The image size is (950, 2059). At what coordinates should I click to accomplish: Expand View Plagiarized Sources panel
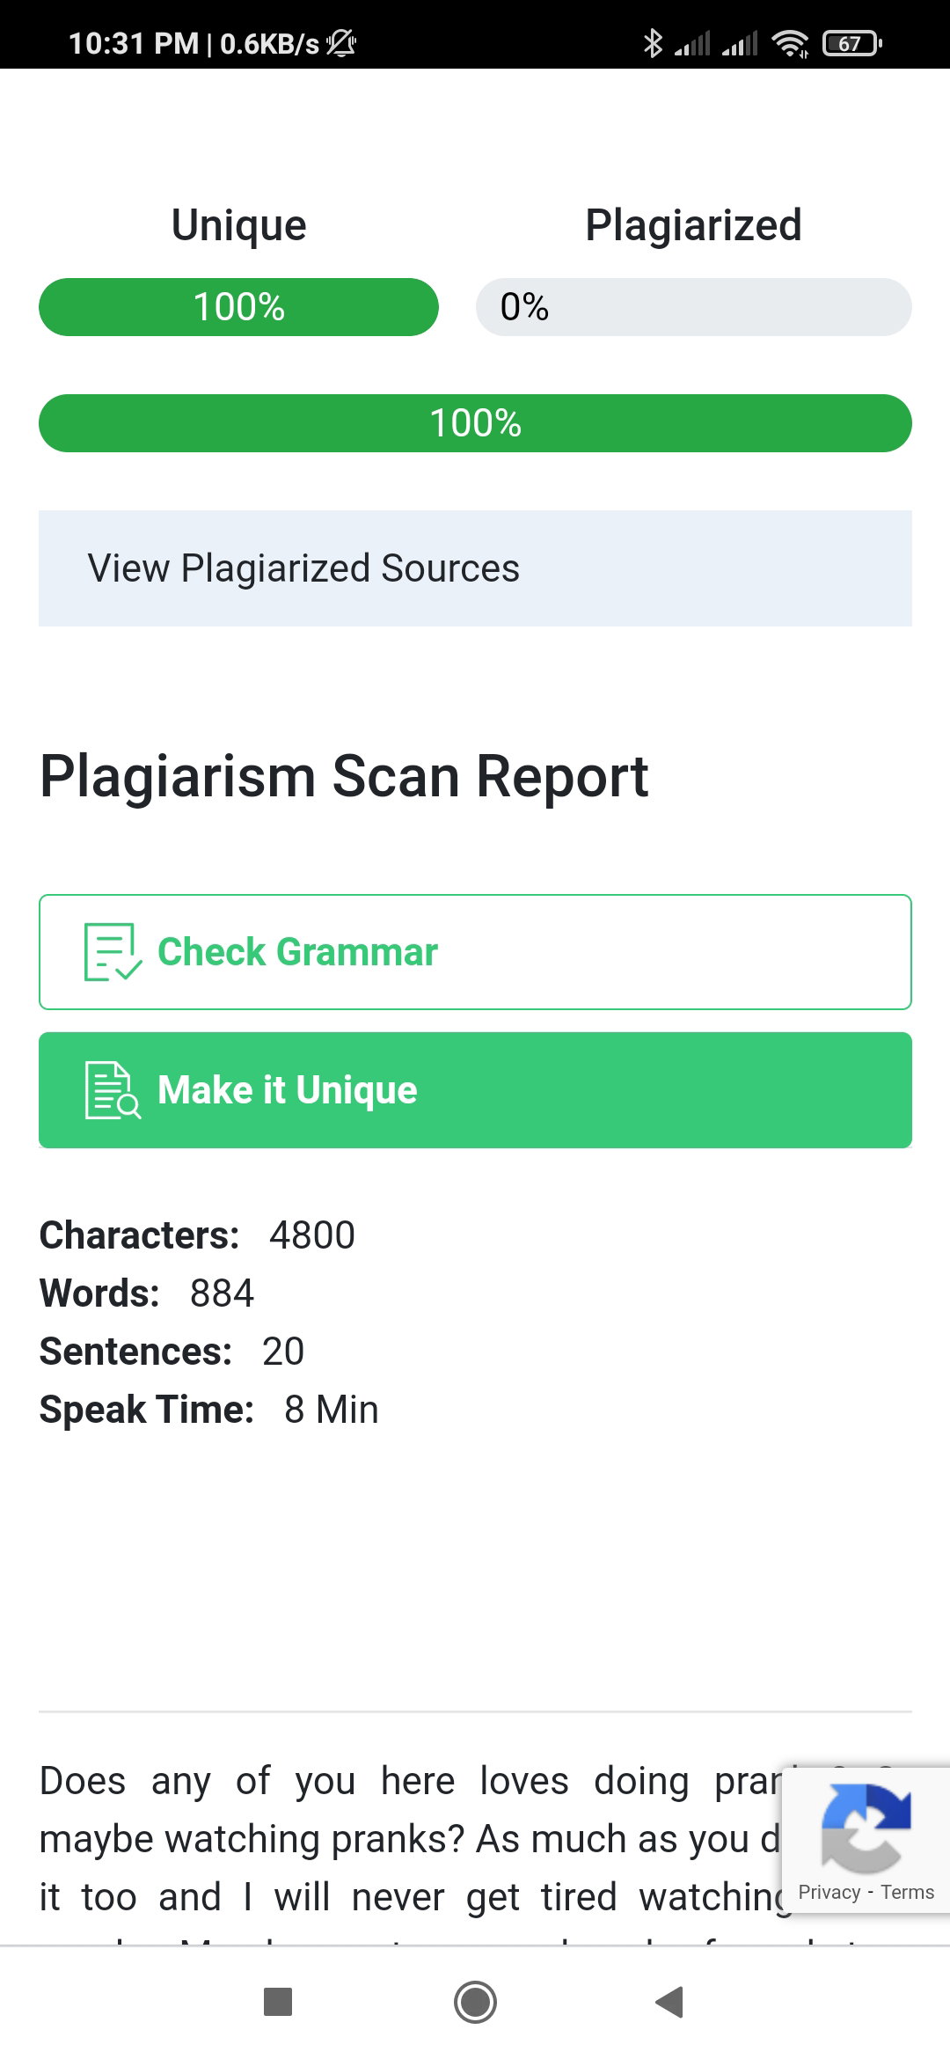click(475, 568)
